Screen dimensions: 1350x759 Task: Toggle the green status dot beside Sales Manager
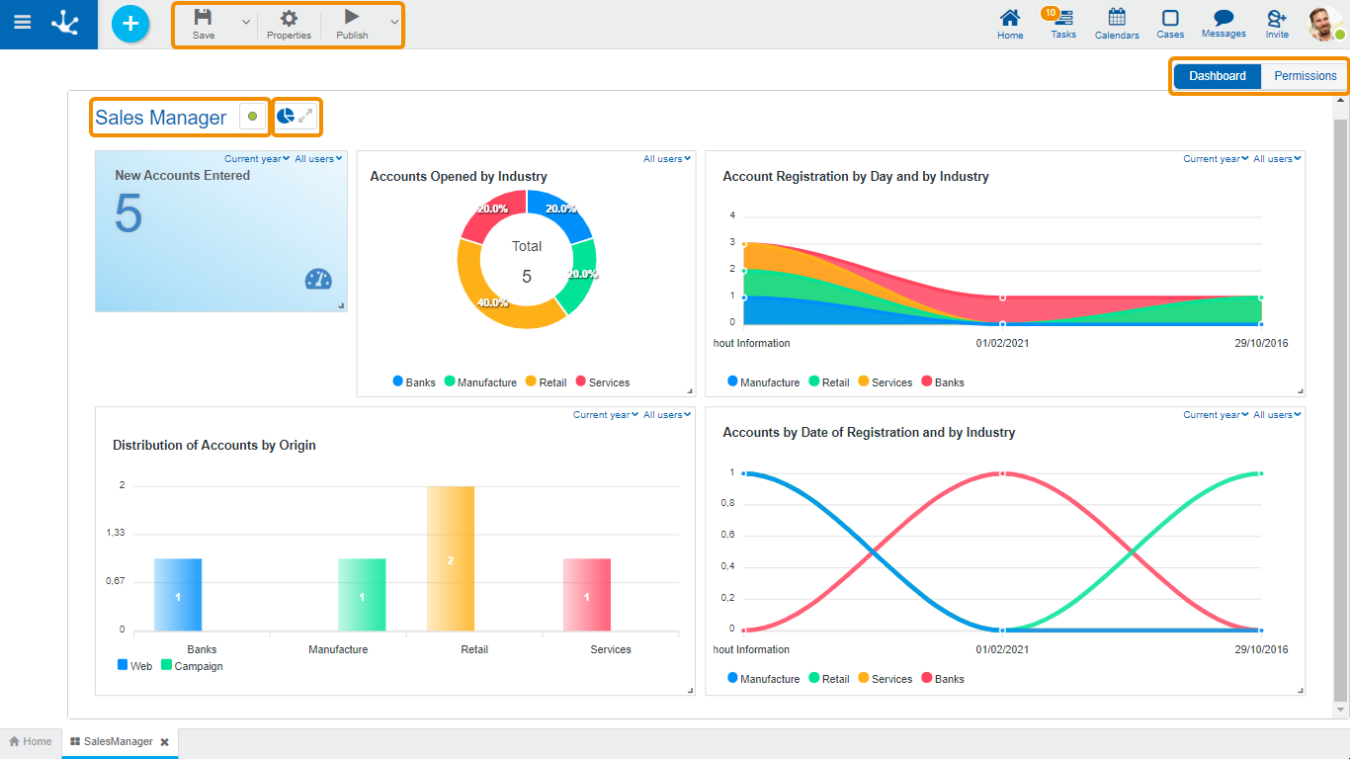click(x=253, y=116)
